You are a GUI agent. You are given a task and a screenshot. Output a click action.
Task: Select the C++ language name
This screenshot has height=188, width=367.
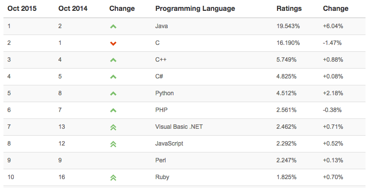point(161,60)
